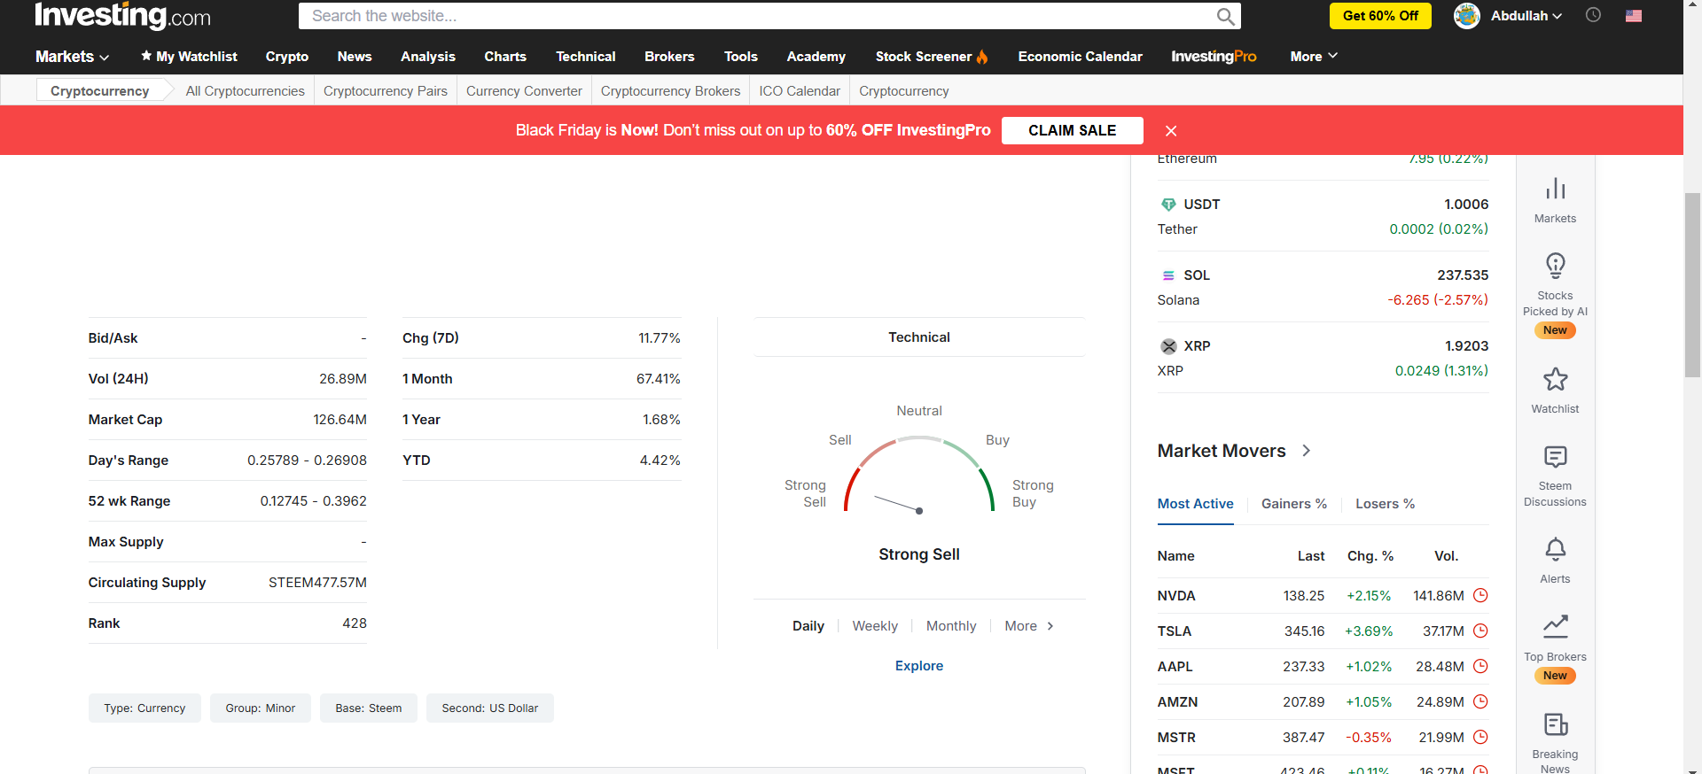Select the Daily technical timeframe

[808, 626]
